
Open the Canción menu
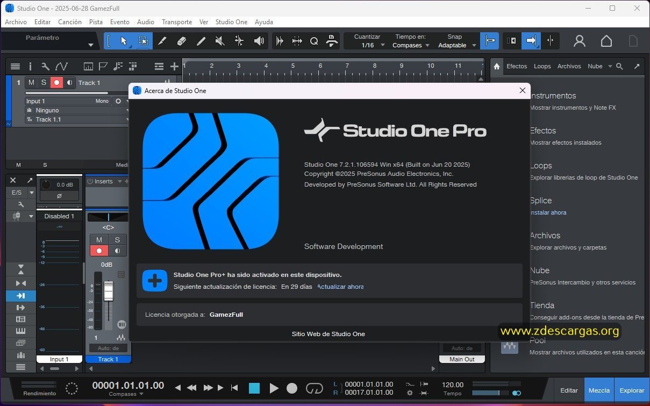click(70, 22)
